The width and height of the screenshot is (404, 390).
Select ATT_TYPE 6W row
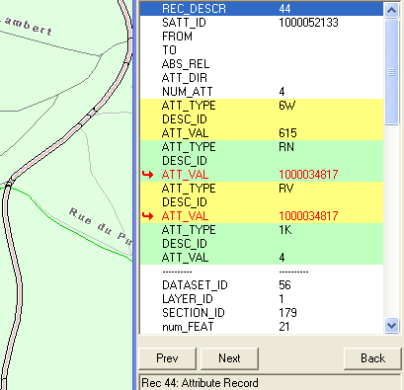tap(262, 106)
